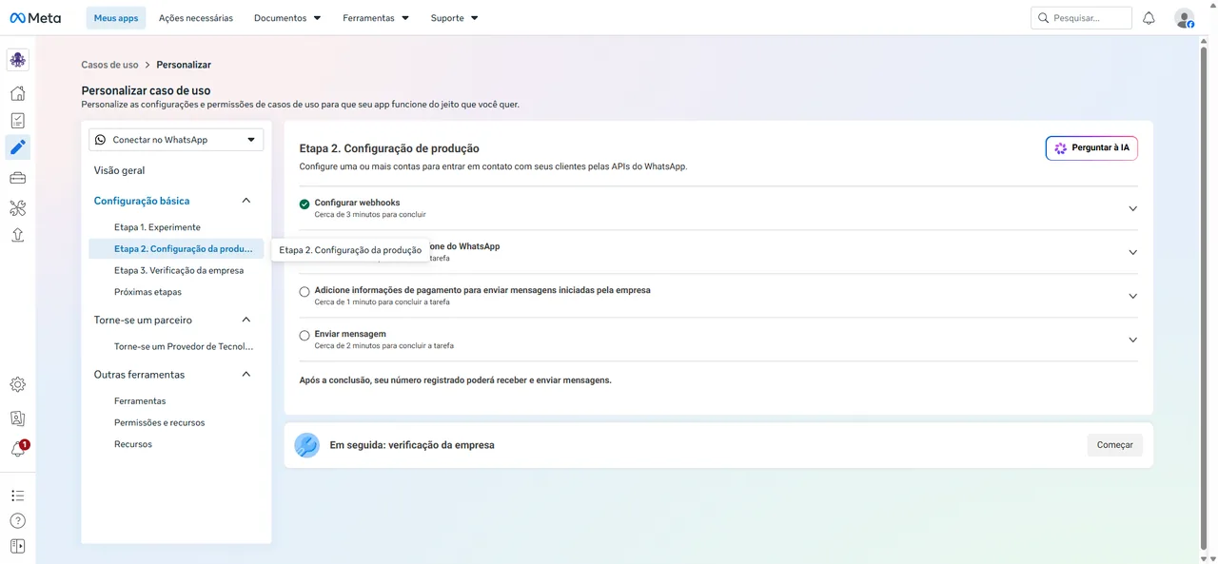Click Em seguida: verificação da empresa text
The width and height of the screenshot is (1218, 564).
412,445
